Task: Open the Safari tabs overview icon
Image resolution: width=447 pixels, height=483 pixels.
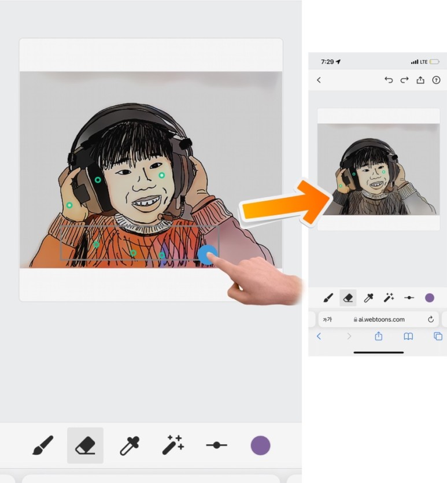Action: pos(438,336)
